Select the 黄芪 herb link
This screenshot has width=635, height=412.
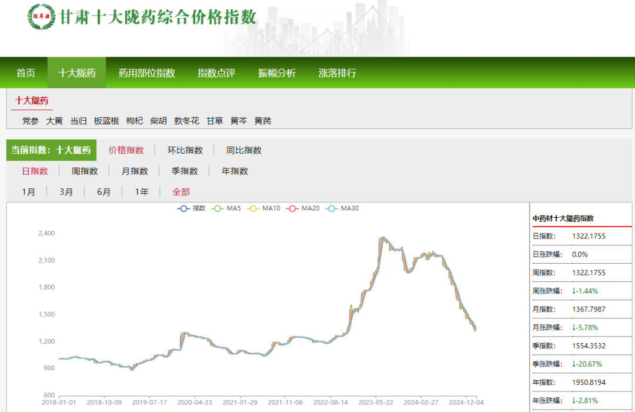tap(263, 121)
